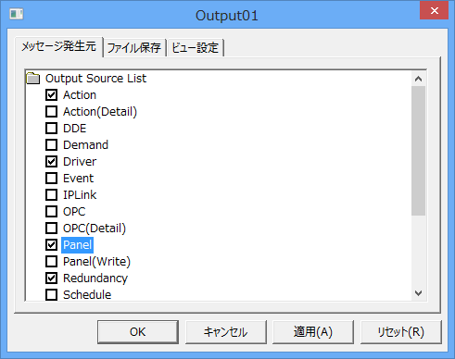The image size is (455, 359).
Task: Enable the Action(Detail) checkbox
Action: tap(51, 111)
